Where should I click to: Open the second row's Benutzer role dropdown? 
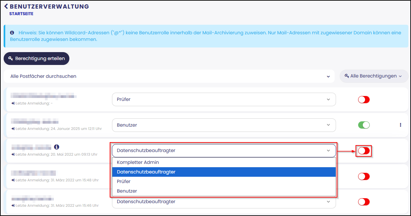tap(224, 125)
